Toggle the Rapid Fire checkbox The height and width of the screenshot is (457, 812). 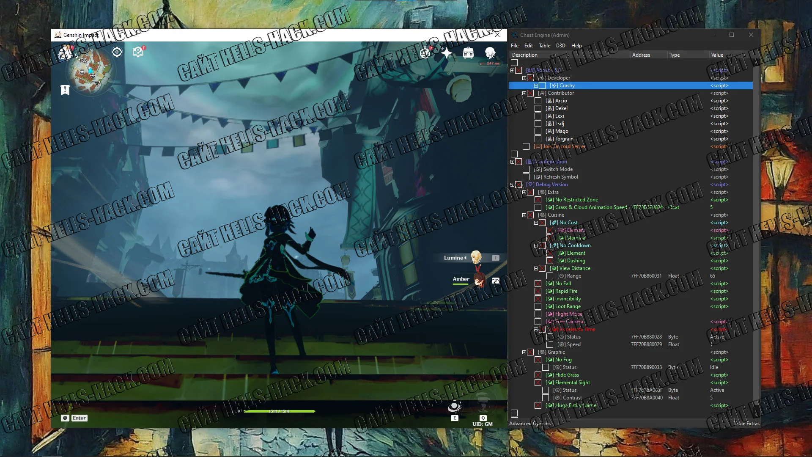click(x=538, y=291)
